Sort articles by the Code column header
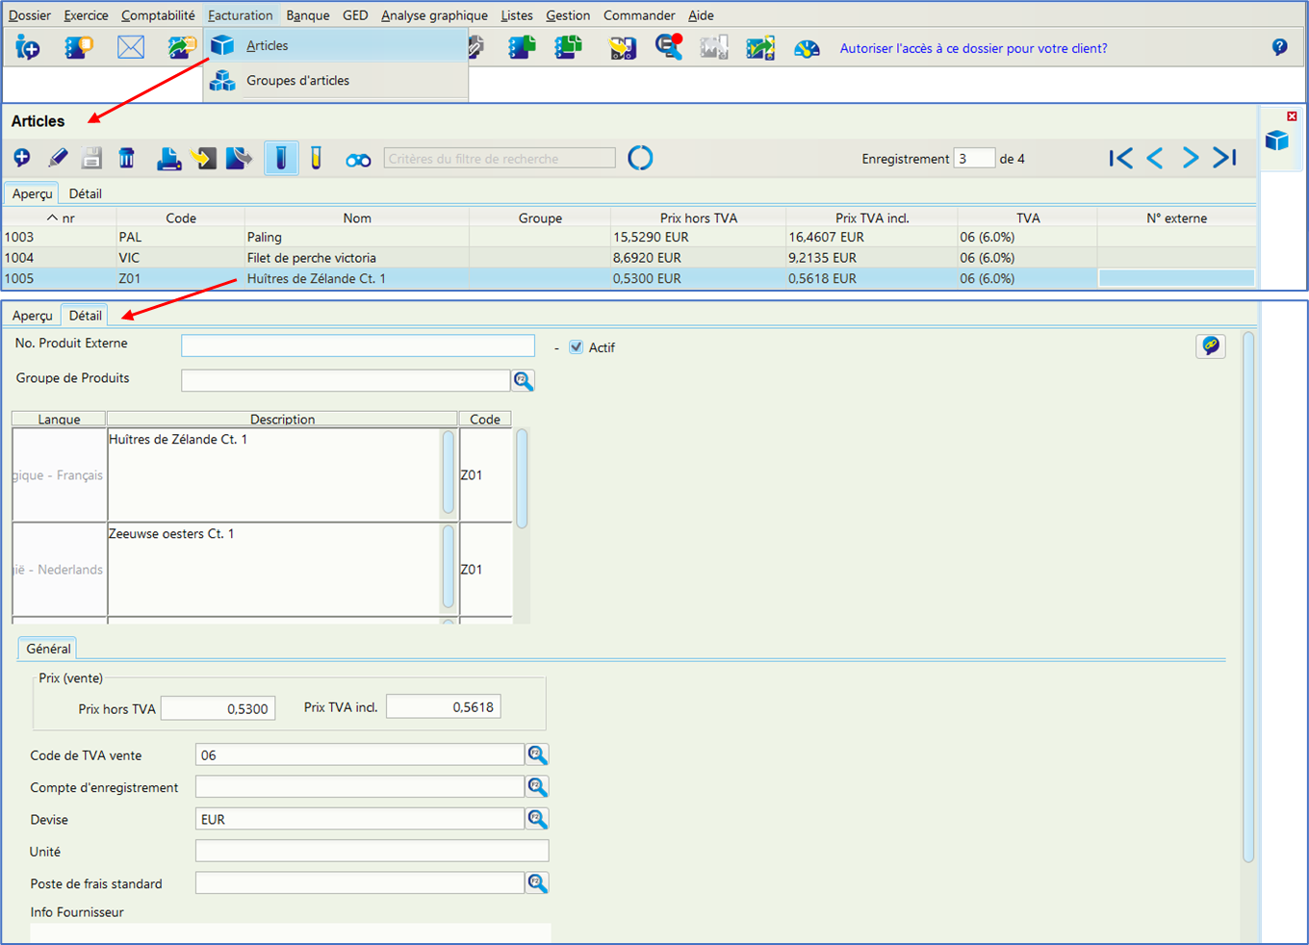Screen dimensions: 1309x945 coord(181,218)
